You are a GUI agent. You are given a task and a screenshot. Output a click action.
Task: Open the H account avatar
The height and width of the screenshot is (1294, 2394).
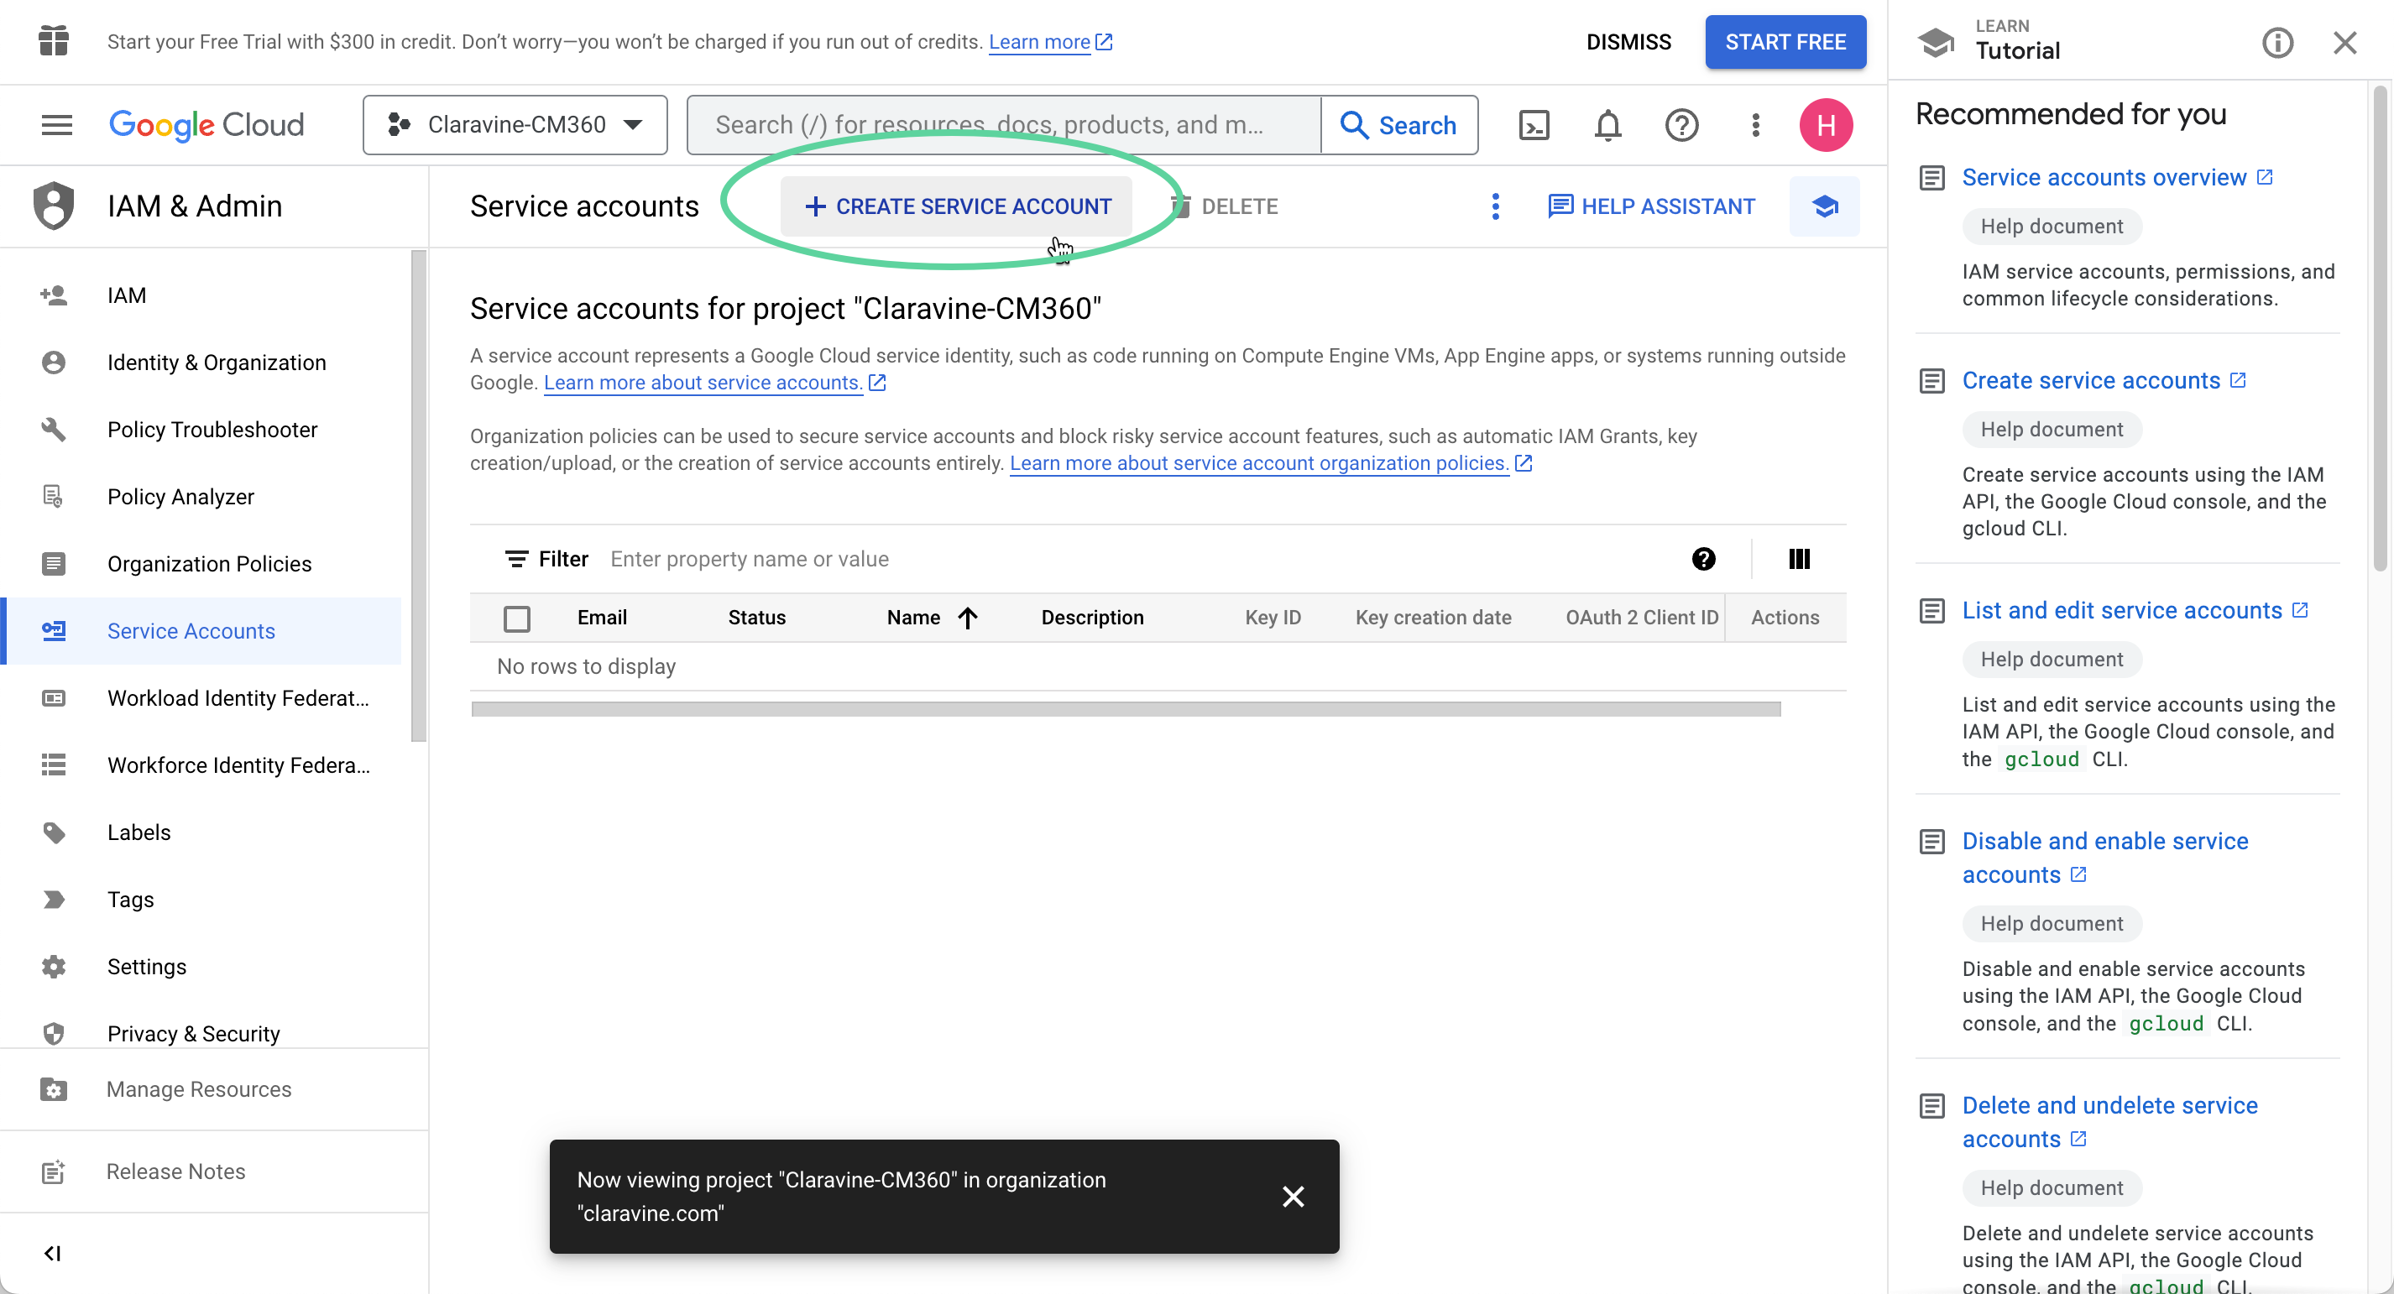click(x=1825, y=124)
